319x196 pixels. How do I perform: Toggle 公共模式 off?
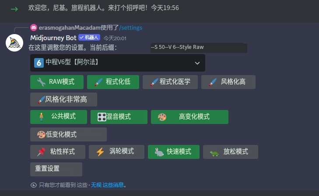59,117
